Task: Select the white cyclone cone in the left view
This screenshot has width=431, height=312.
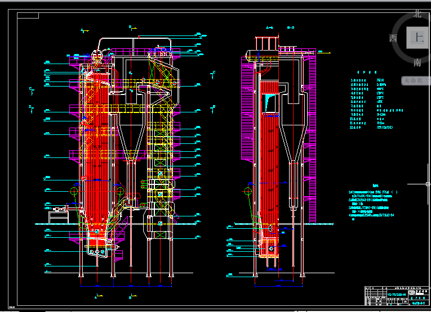Action: click(130, 135)
